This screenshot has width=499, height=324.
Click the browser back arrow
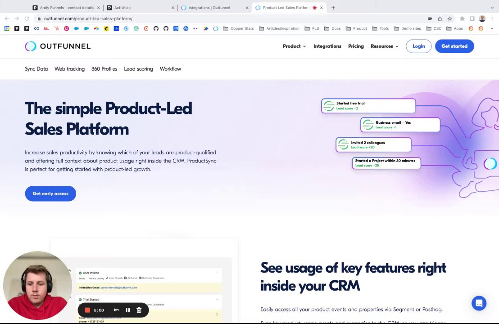pos(7,18)
